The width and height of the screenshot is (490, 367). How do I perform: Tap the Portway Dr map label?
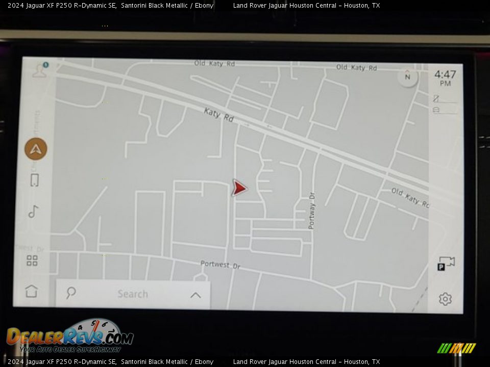tap(311, 211)
